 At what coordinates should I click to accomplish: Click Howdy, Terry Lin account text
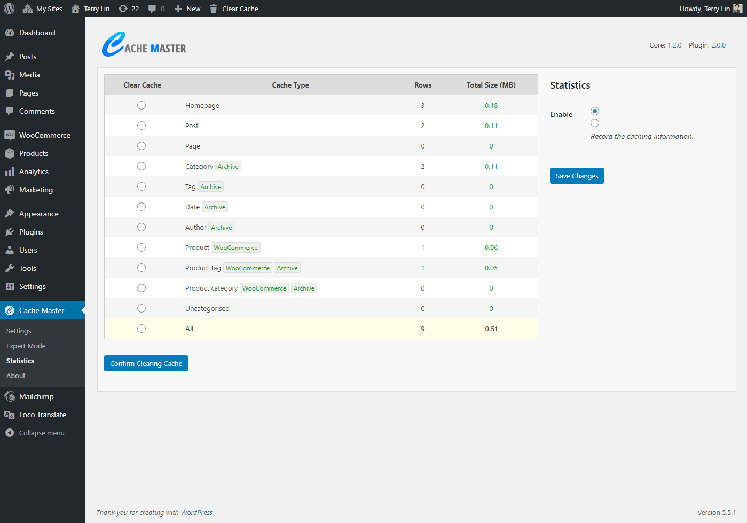[704, 9]
